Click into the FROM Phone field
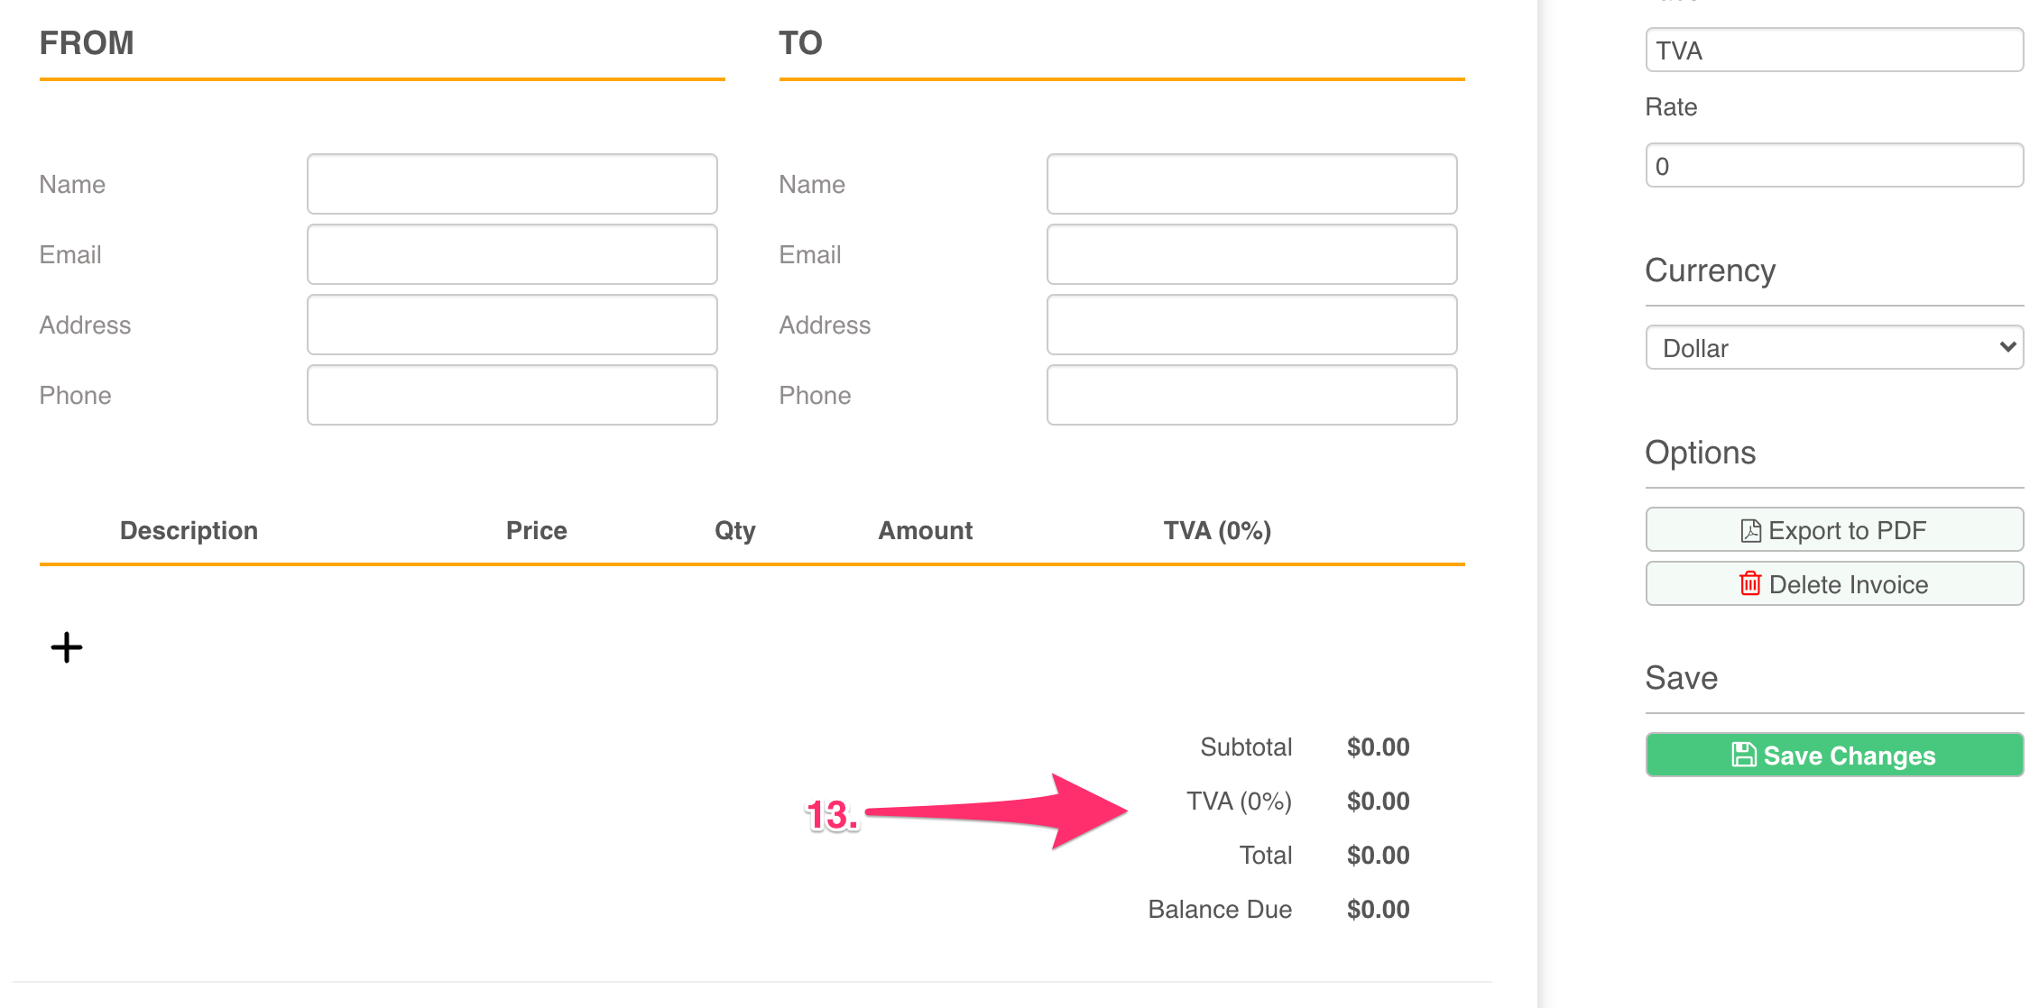This screenshot has height=1008, width=2039. pyautogui.click(x=512, y=395)
